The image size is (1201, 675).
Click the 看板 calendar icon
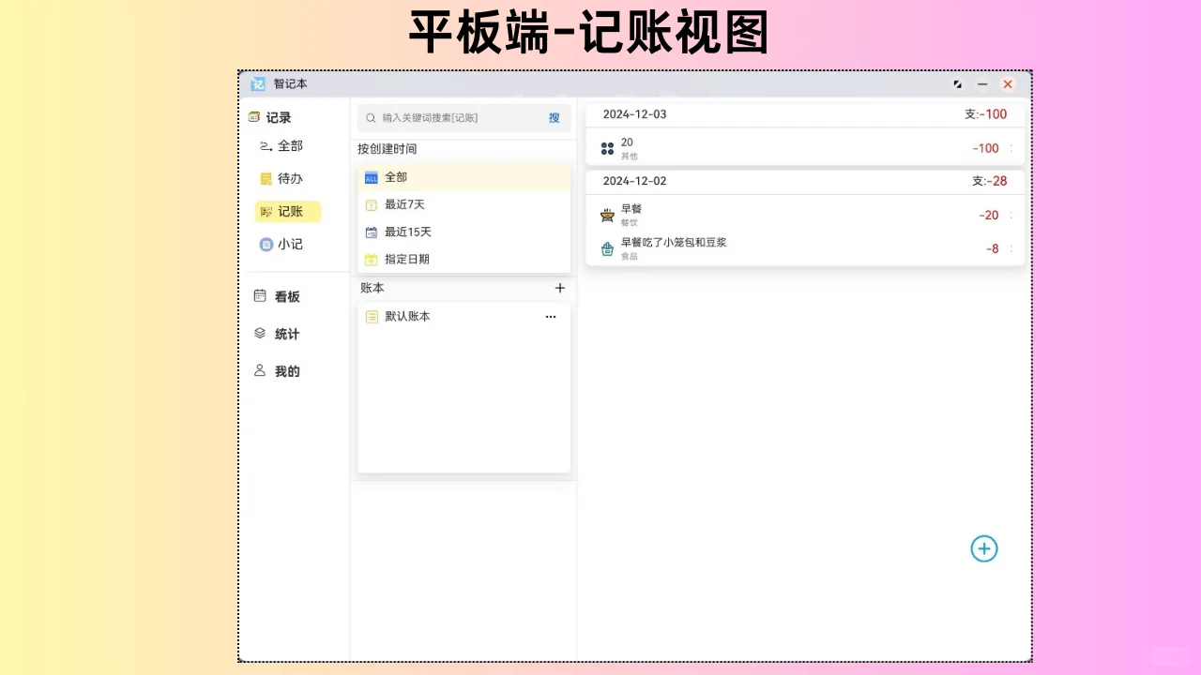click(x=260, y=295)
